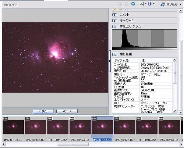Click the 2008/12/27 22:35:55 date value
This screenshot has width=184, height=148.
click(153, 71)
